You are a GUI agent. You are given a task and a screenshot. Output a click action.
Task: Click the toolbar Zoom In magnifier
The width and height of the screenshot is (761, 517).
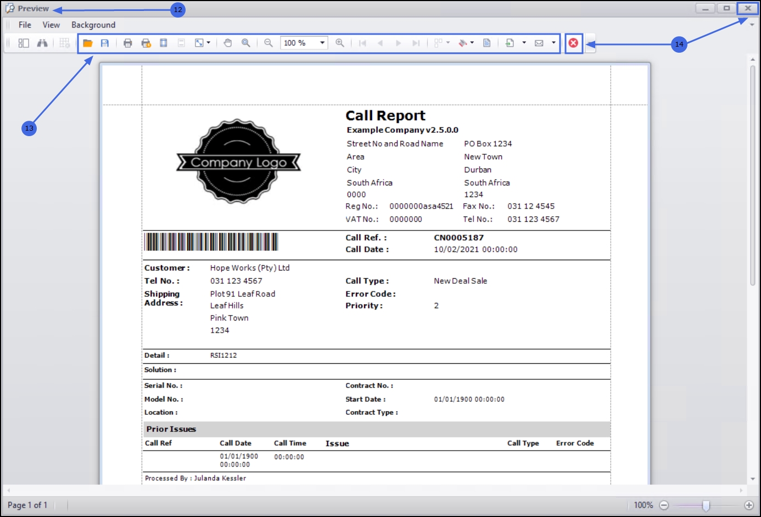pyautogui.click(x=340, y=43)
